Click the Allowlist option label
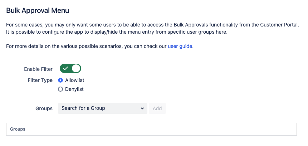The image size is (308, 146). click(75, 80)
